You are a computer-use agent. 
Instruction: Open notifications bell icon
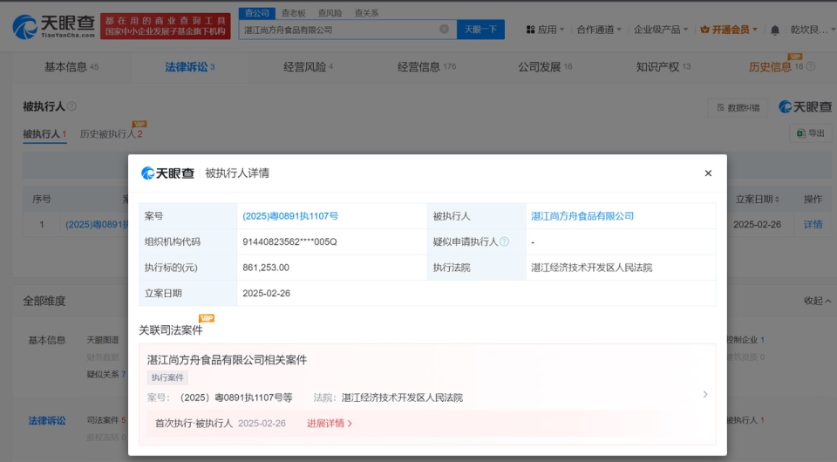774,30
